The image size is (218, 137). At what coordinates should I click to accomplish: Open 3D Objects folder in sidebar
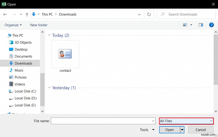[23, 43]
